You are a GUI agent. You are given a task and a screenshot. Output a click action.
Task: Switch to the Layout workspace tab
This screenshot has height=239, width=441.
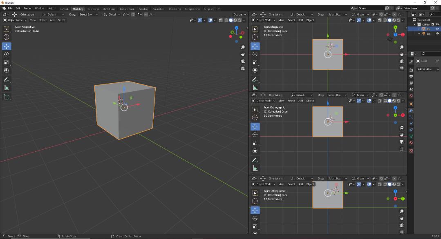click(64, 9)
